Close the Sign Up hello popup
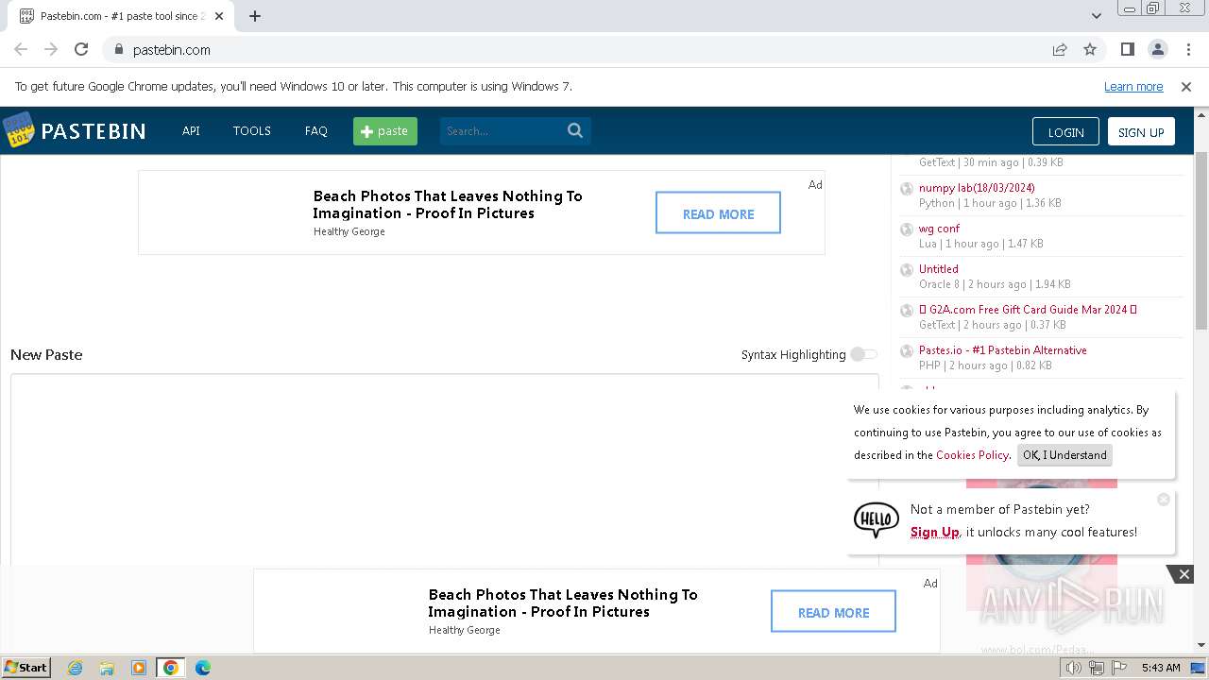The height and width of the screenshot is (680, 1209). [1164, 499]
